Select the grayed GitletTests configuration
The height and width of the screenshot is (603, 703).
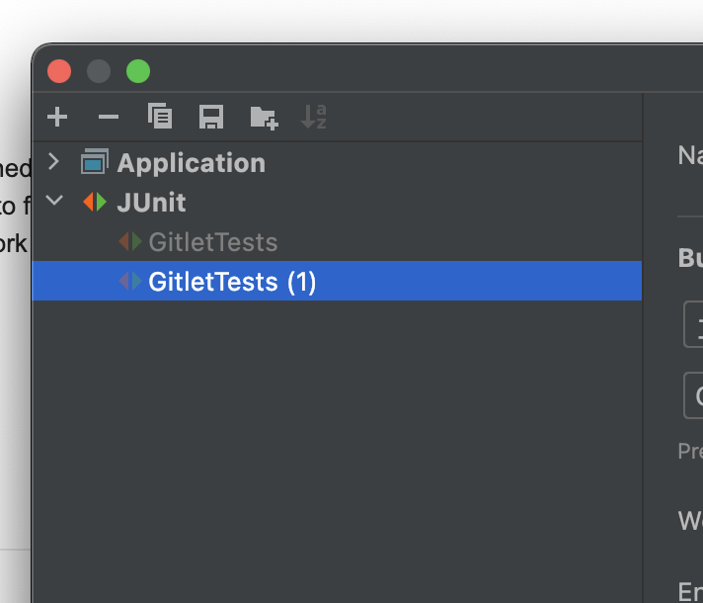coord(212,242)
